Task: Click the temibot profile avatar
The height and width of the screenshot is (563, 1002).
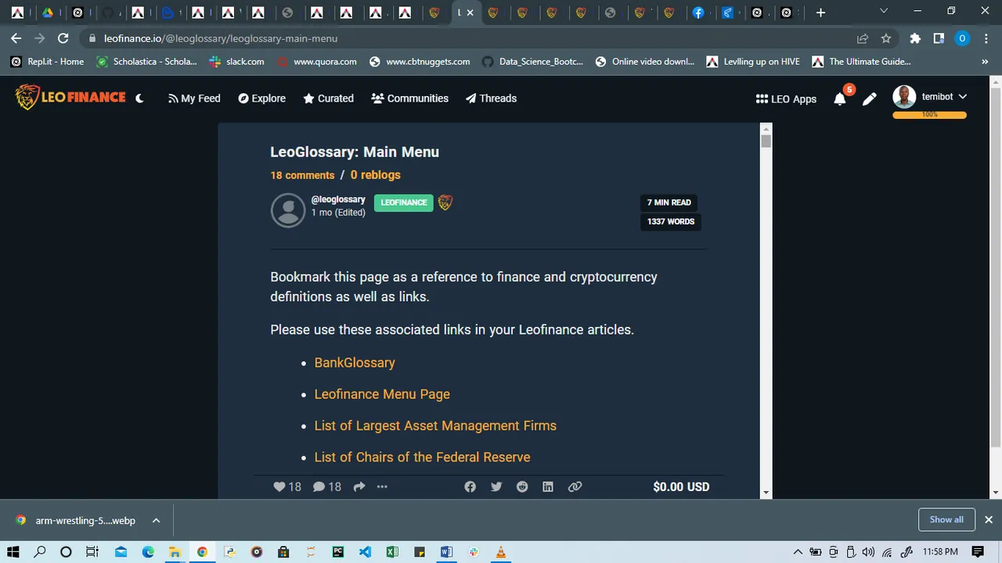Action: (904, 97)
